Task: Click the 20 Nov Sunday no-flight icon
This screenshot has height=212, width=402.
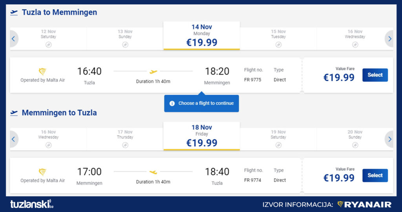Action: pos(355,145)
